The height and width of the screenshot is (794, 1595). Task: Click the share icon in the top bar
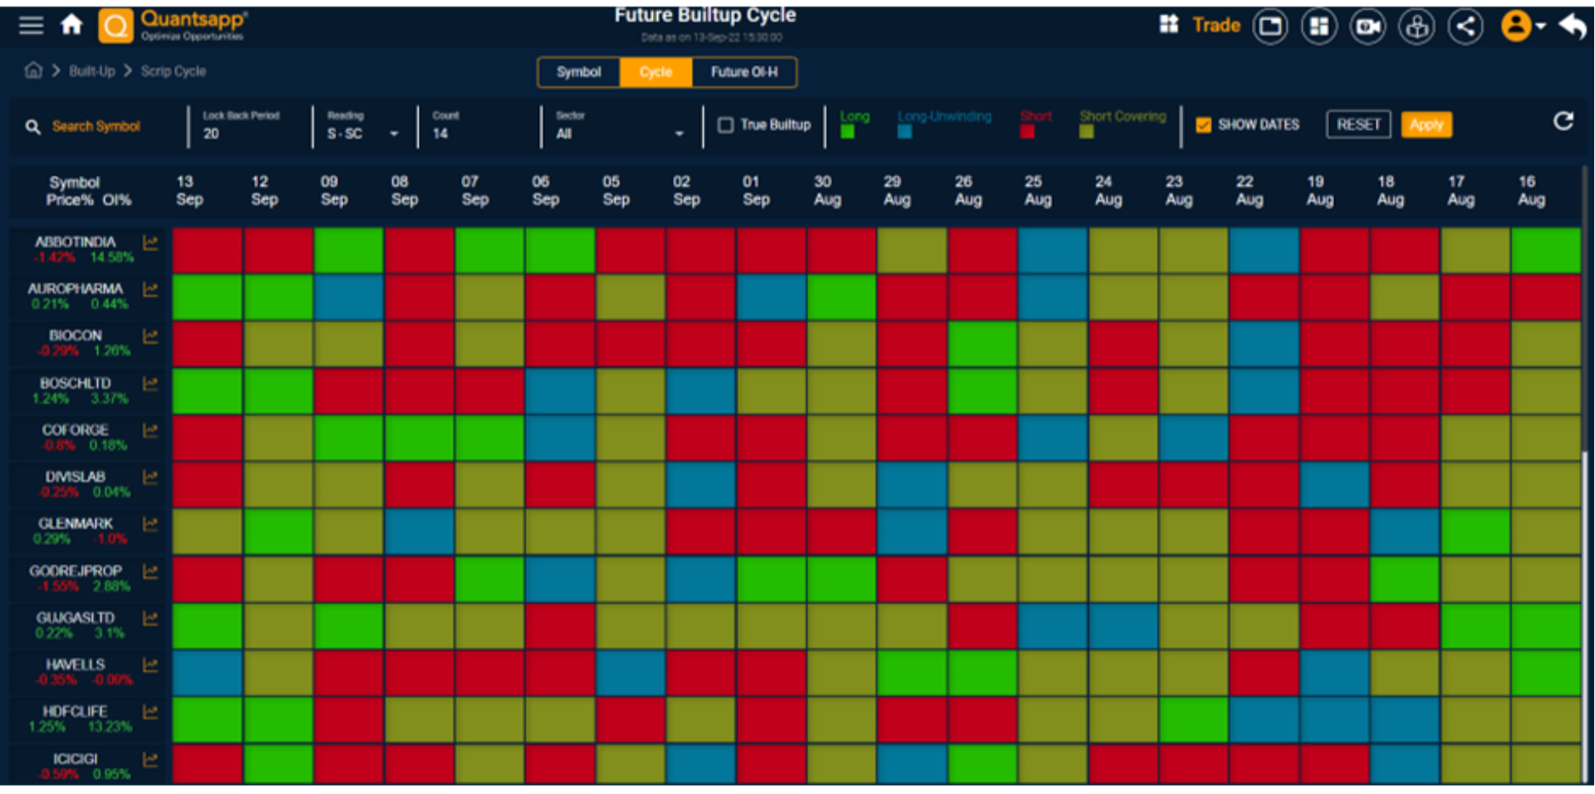pos(1465,26)
